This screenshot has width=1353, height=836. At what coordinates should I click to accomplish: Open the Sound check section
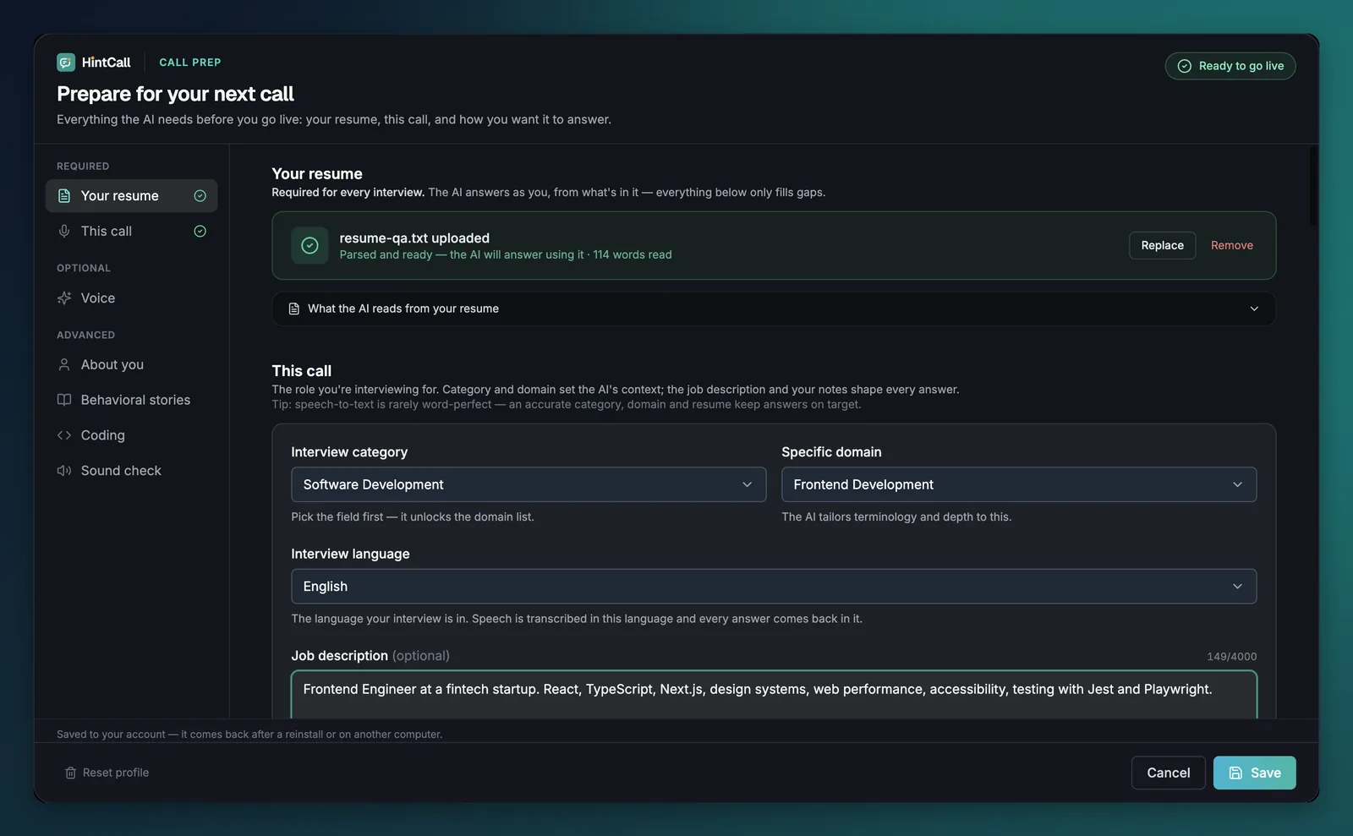[132, 471]
